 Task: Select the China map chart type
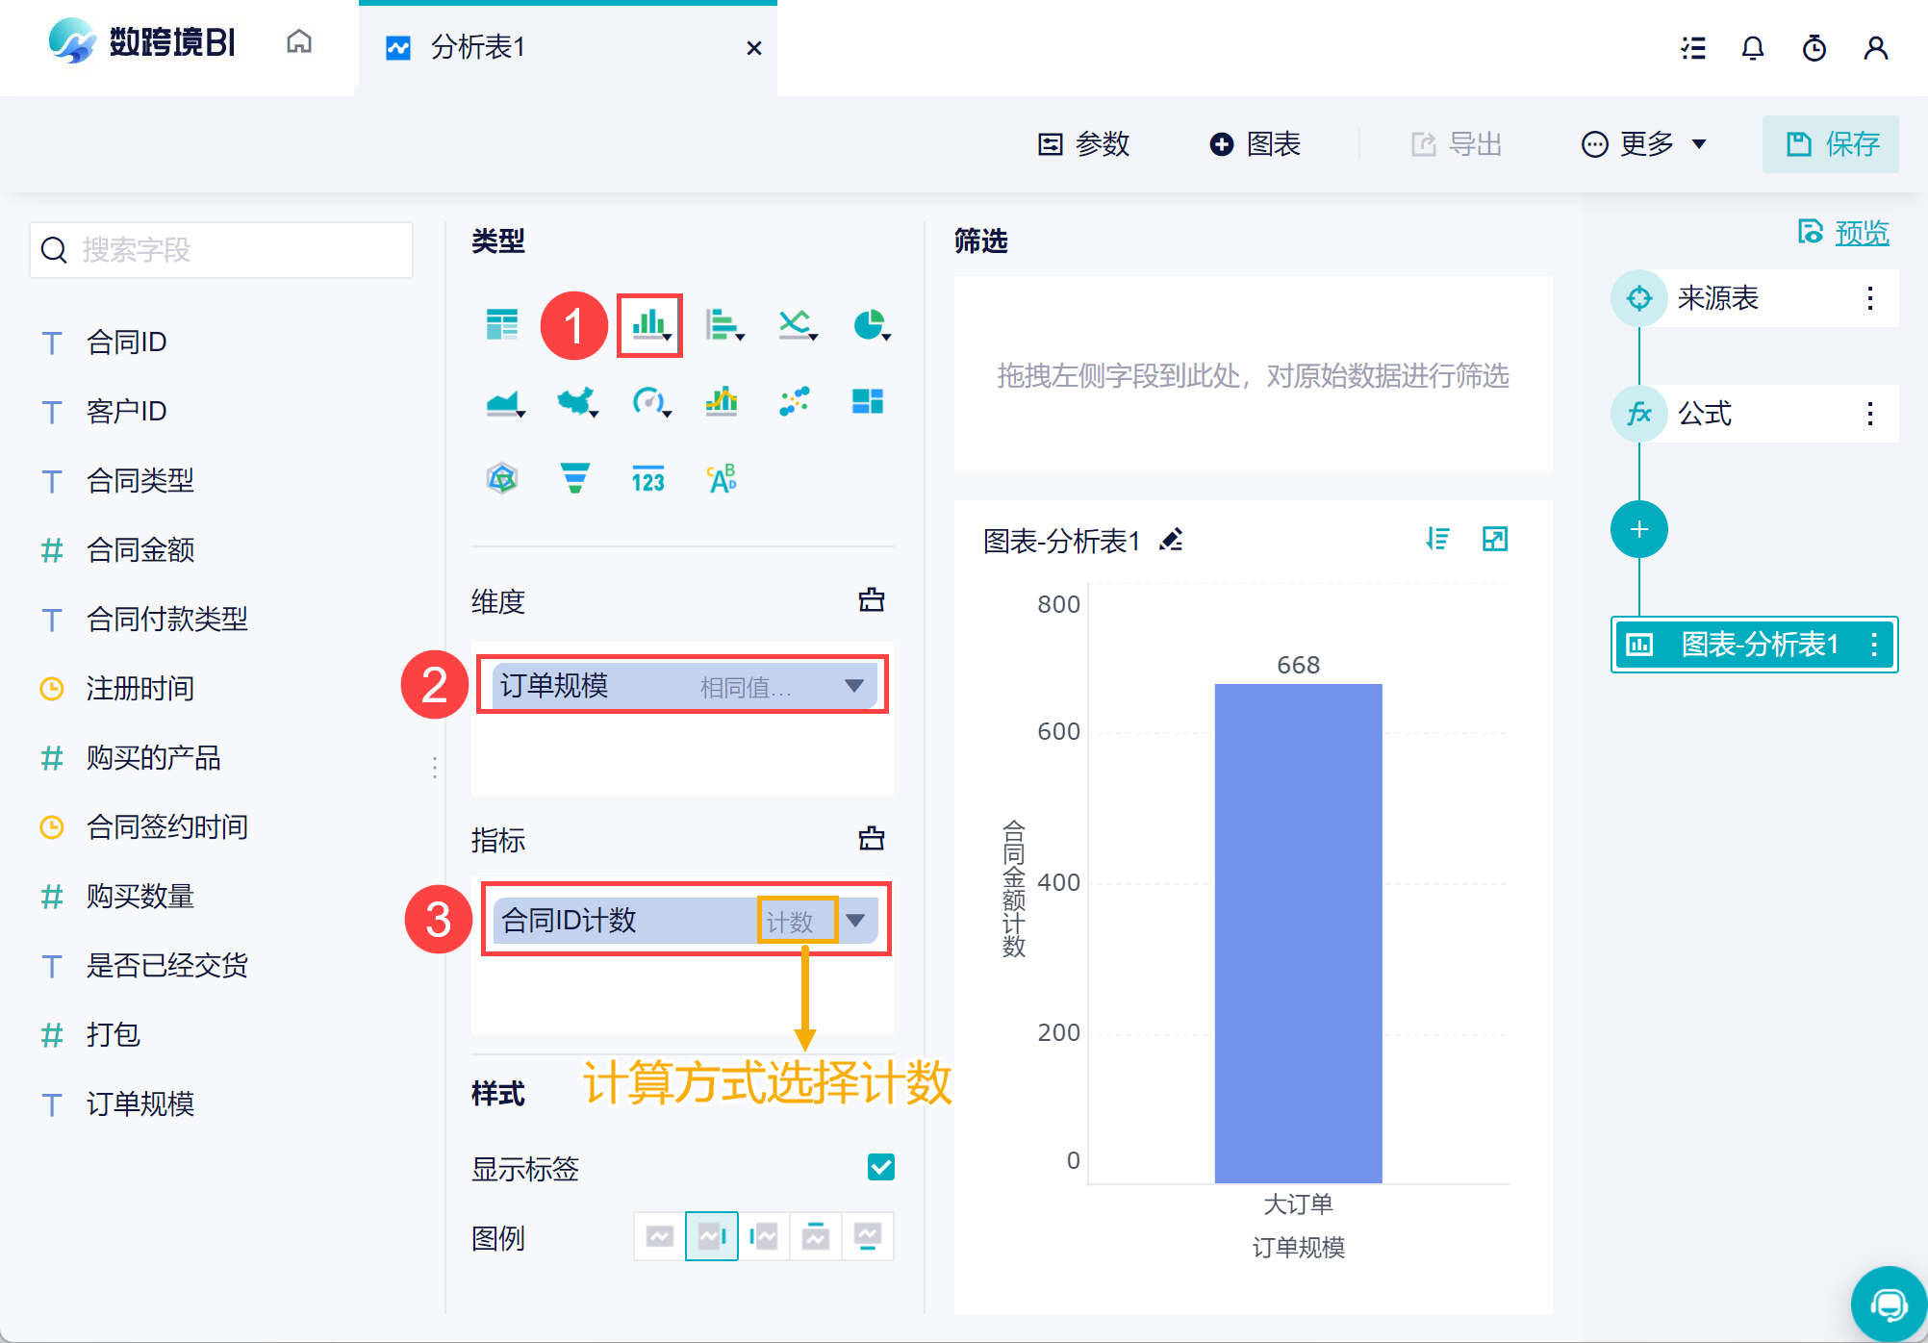coord(576,401)
